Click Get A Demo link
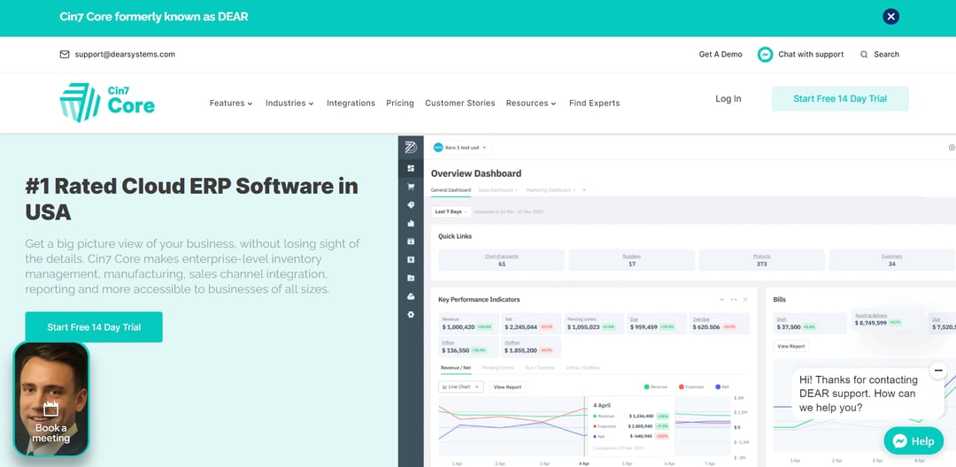This screenshot has width=956, height=467. click(x=721, y=54)
